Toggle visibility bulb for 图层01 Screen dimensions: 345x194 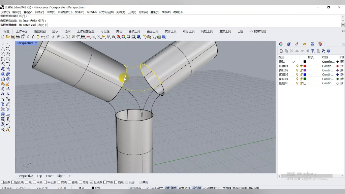pos(297,66)
